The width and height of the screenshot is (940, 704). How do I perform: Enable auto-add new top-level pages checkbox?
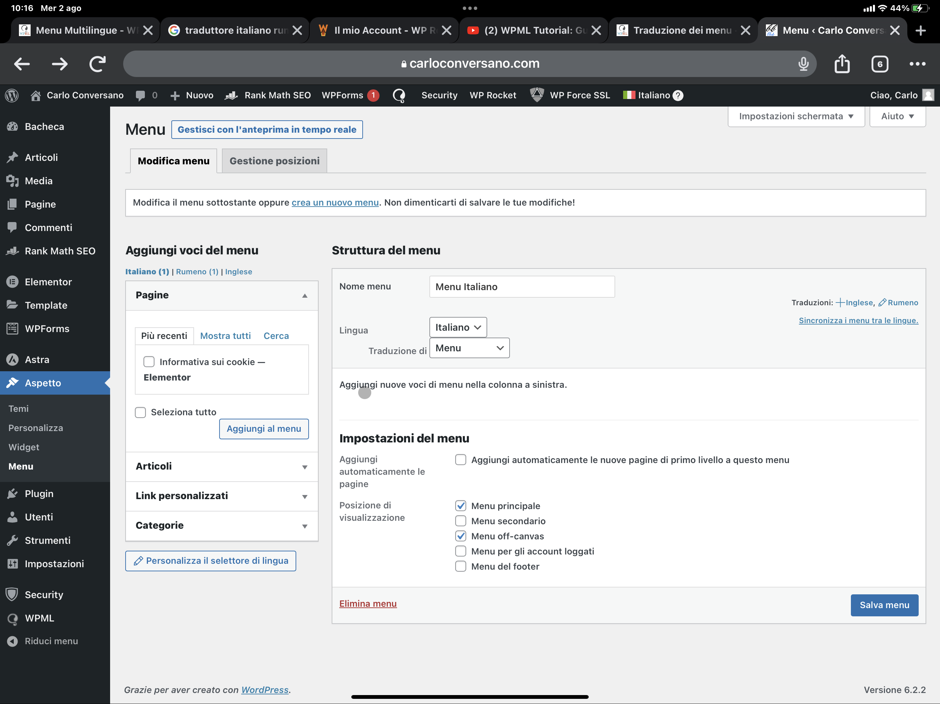(461, 460)
